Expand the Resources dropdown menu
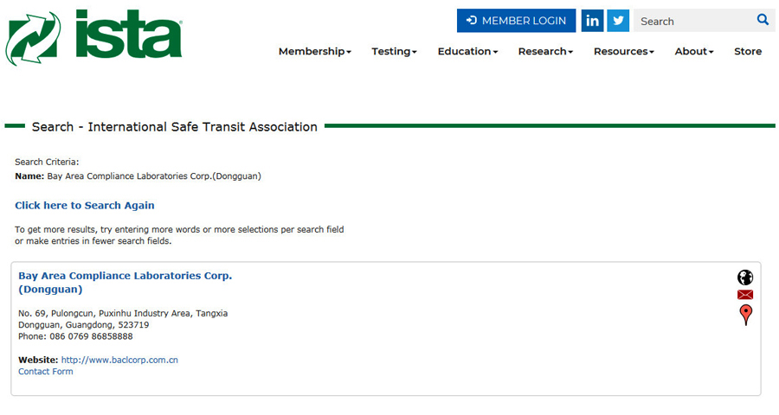Viewport: 779px width, 415px height. click(623, 51)
